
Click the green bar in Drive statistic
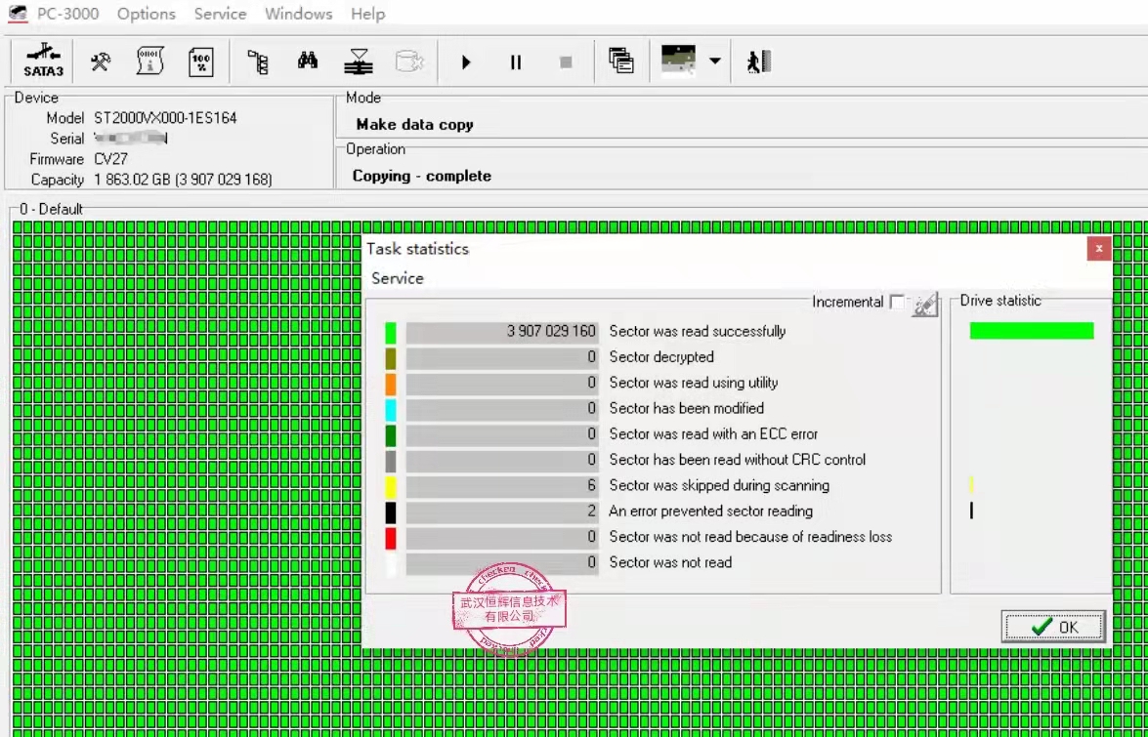tap(1032, 331)
